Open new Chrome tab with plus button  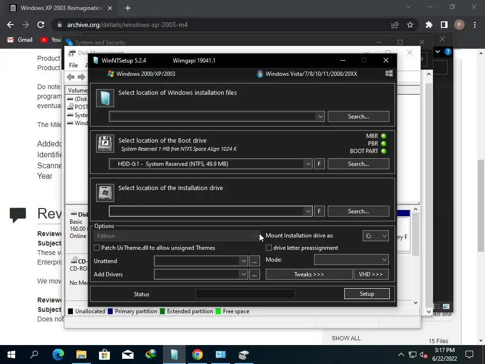[x=128, y=8]
